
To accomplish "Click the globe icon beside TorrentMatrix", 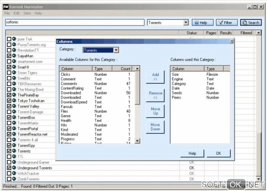I will (x=14, y=123).
